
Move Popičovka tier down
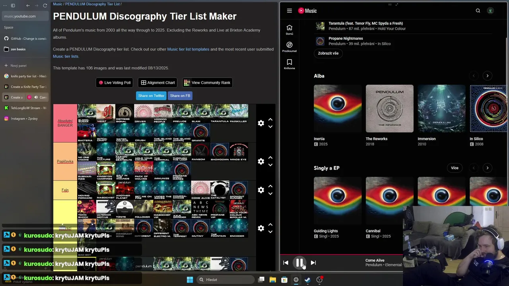click(270, 165)
